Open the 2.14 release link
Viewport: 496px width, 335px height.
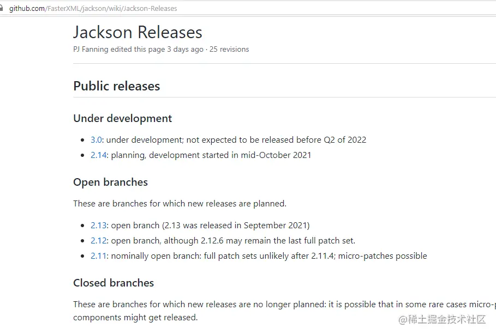point(98,155)
